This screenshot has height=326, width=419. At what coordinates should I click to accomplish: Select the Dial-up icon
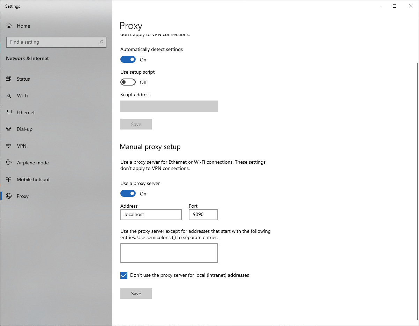[x=9, y=129]
